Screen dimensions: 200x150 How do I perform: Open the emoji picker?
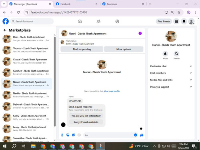(x=136, y=135)
